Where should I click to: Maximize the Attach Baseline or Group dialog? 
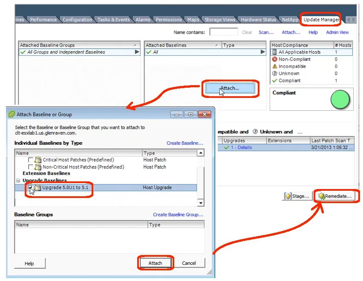click(x=190, y=114)
